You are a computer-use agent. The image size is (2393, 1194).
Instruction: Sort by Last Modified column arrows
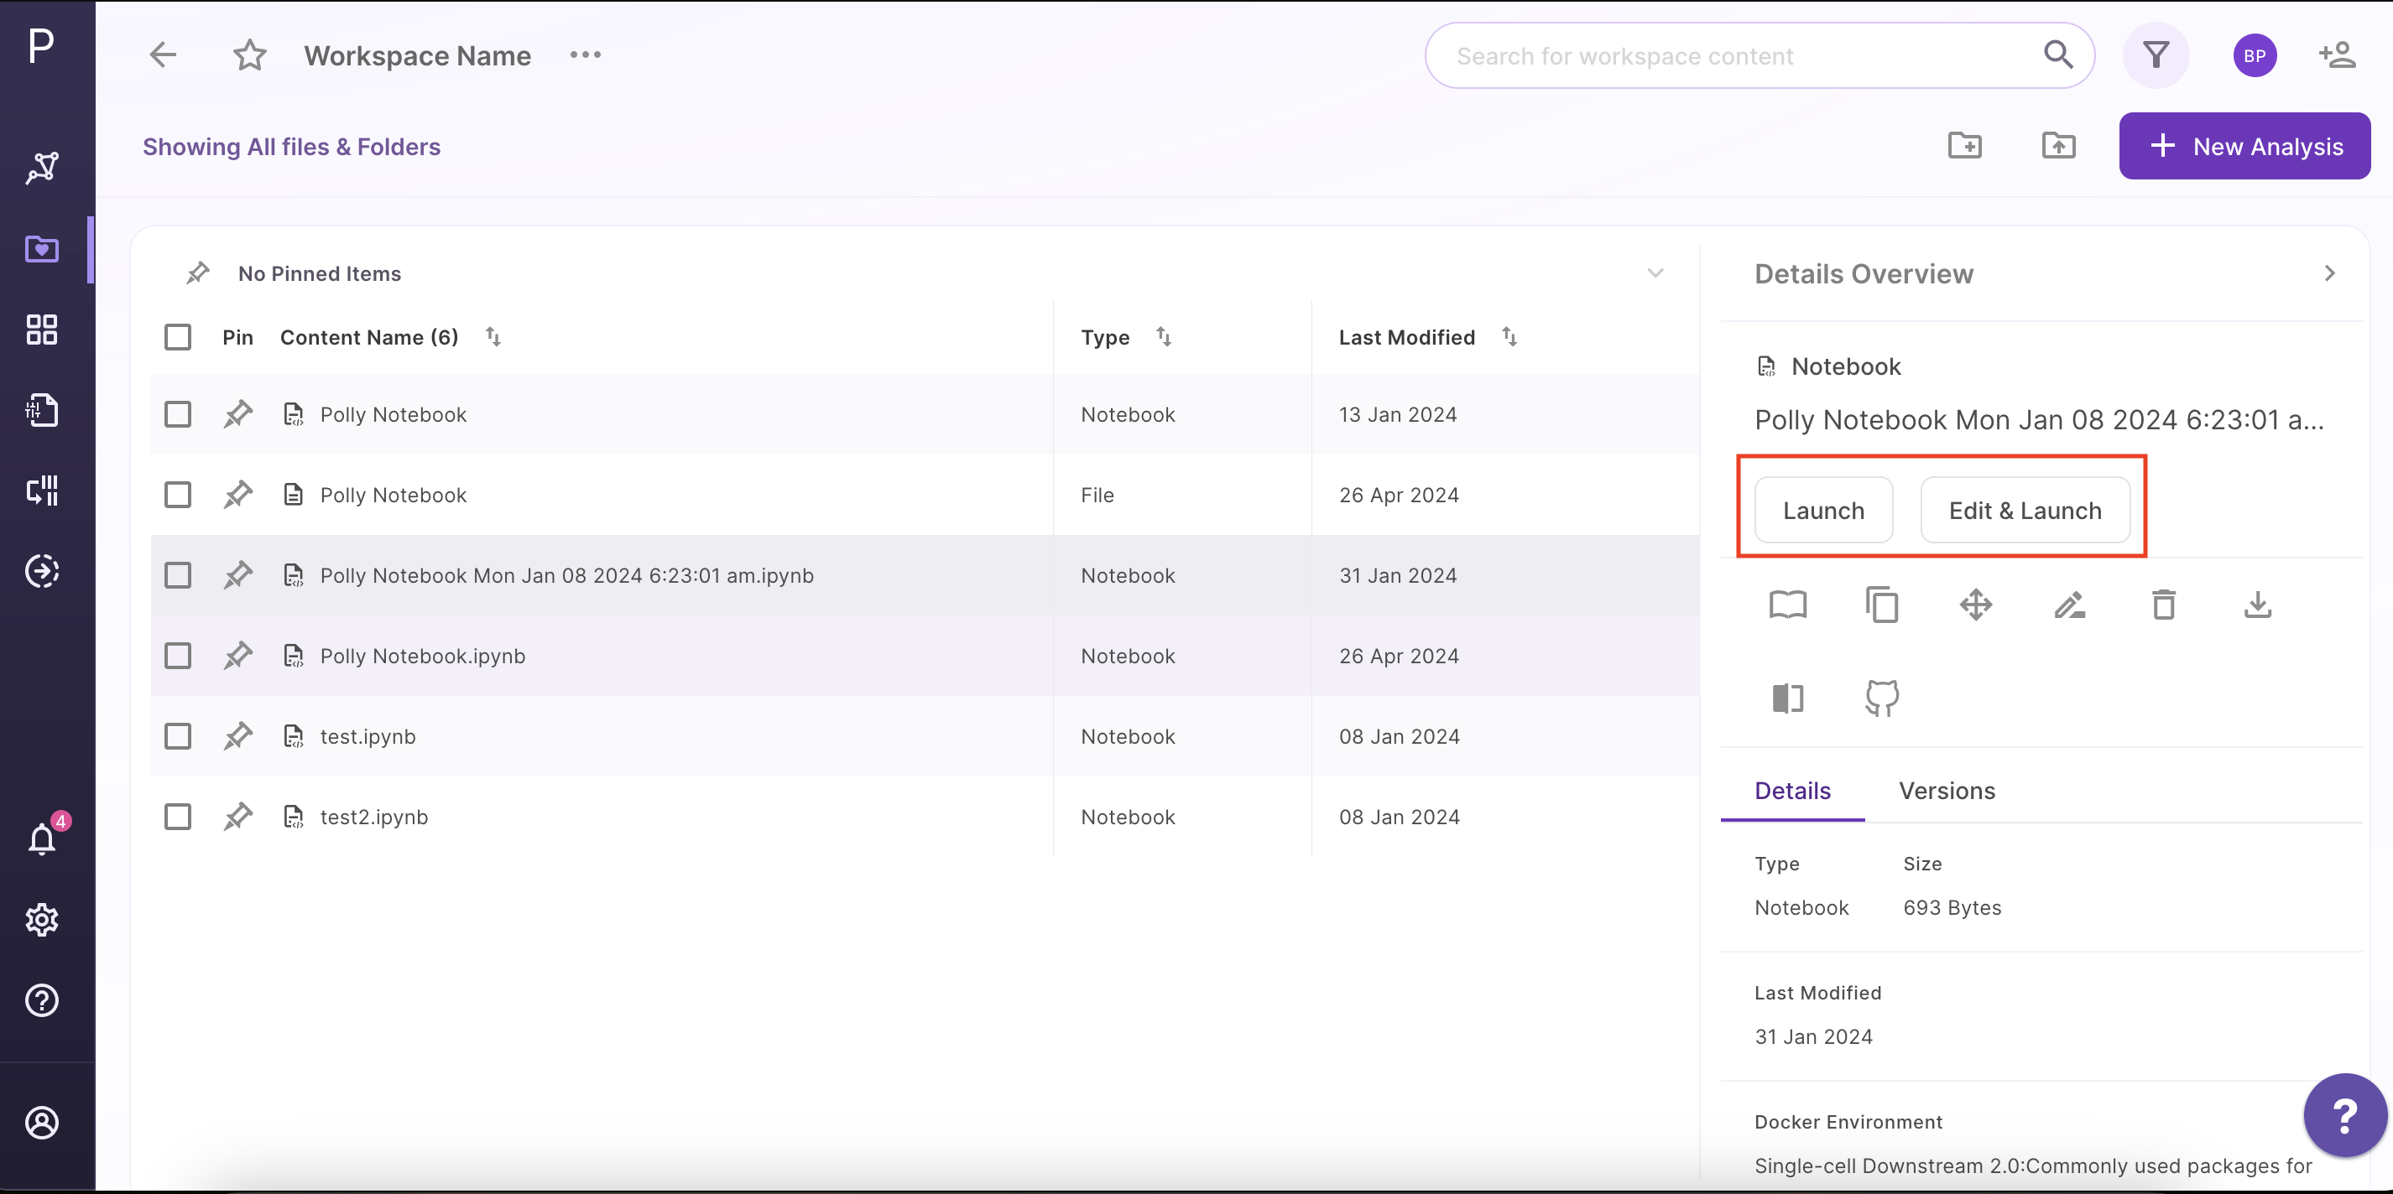tap(1509, 337)
